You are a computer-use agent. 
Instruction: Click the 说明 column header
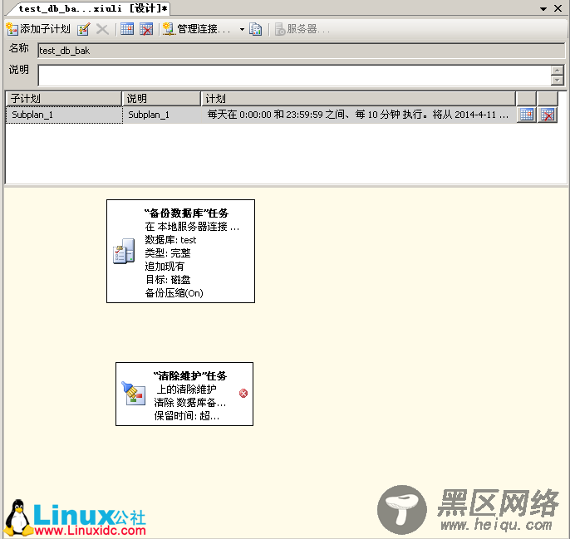(161, 99)
